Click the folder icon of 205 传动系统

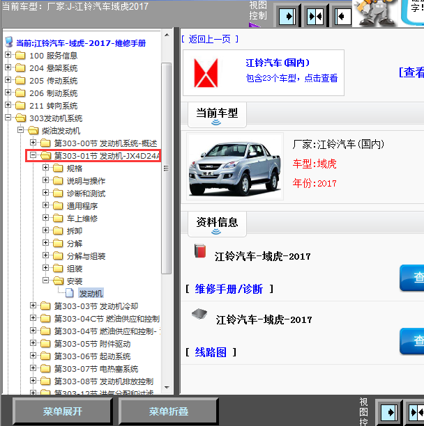(x=20, y=81)
